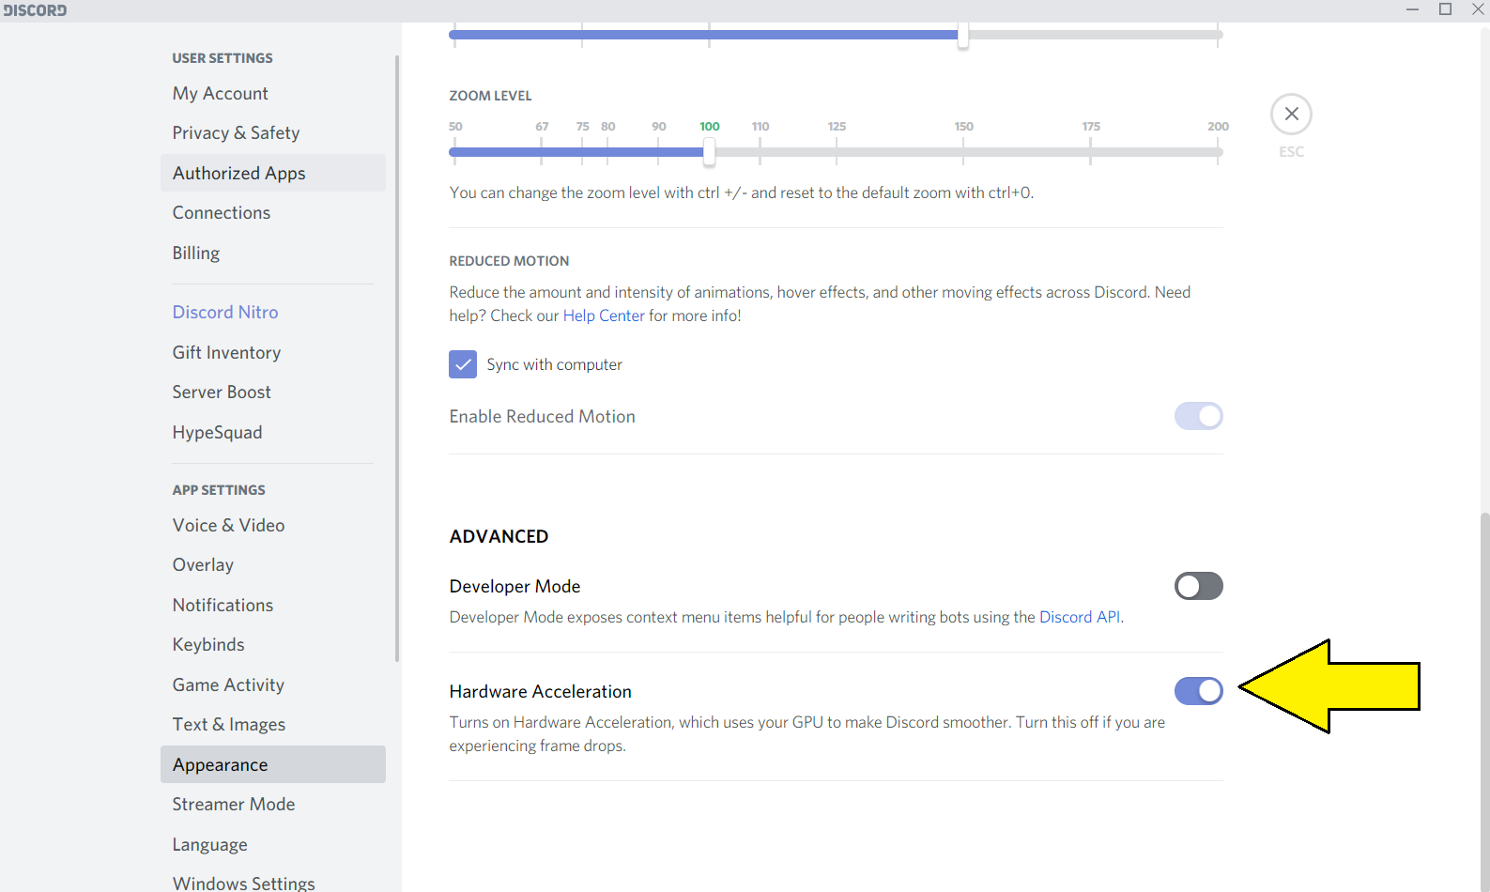Open Language settings
The image size is (1490, 892).
pos(273,844)
